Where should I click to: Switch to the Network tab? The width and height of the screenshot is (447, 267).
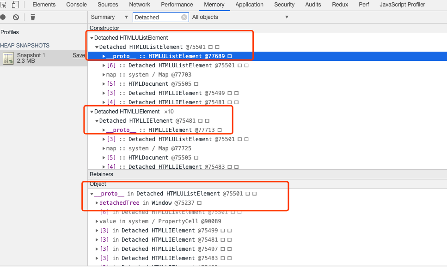coord(139,5)
